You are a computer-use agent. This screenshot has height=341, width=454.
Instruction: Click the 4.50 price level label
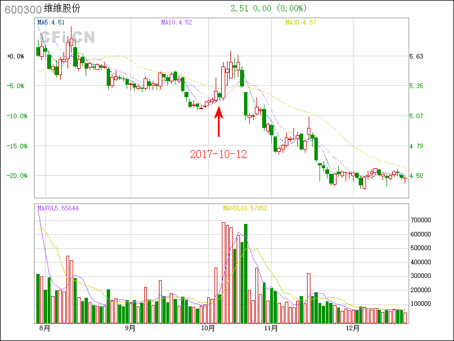point(417,176)
